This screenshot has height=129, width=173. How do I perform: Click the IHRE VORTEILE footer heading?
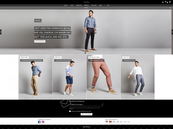pyautogui.click(x=87, y=127)
